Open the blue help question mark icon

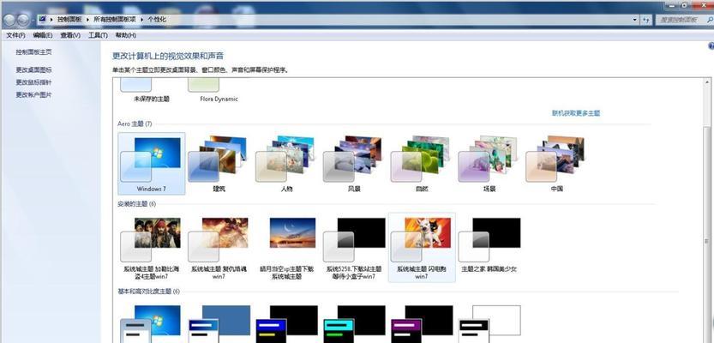click(711, 46)
